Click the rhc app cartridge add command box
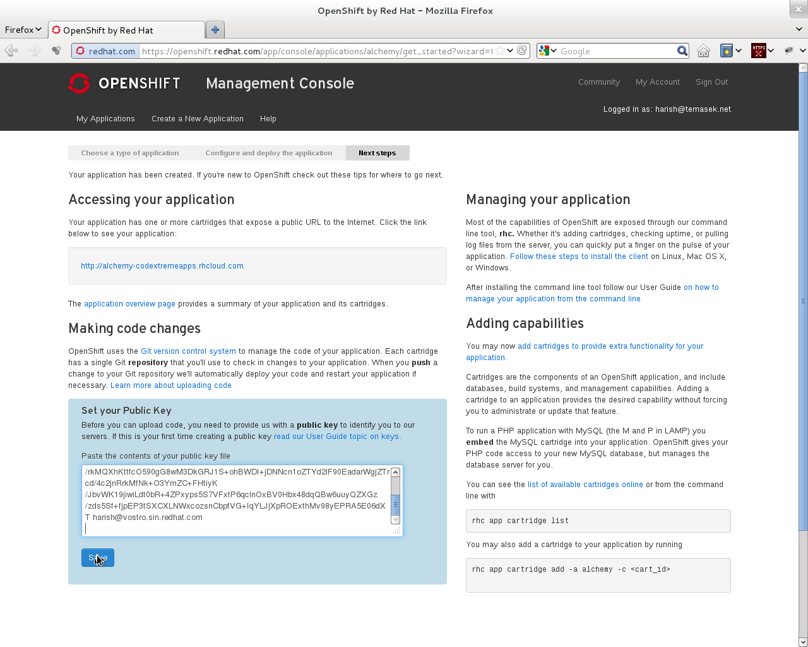This screenshot has height=647, width=808. [x=598, y=575]
